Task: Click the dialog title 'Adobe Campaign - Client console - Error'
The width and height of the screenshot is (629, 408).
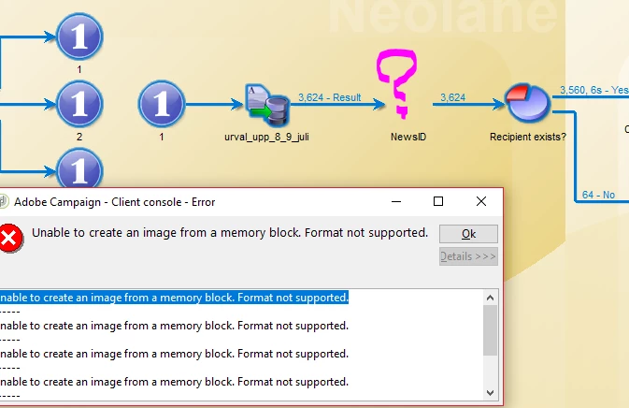Action: coord(115,202)
